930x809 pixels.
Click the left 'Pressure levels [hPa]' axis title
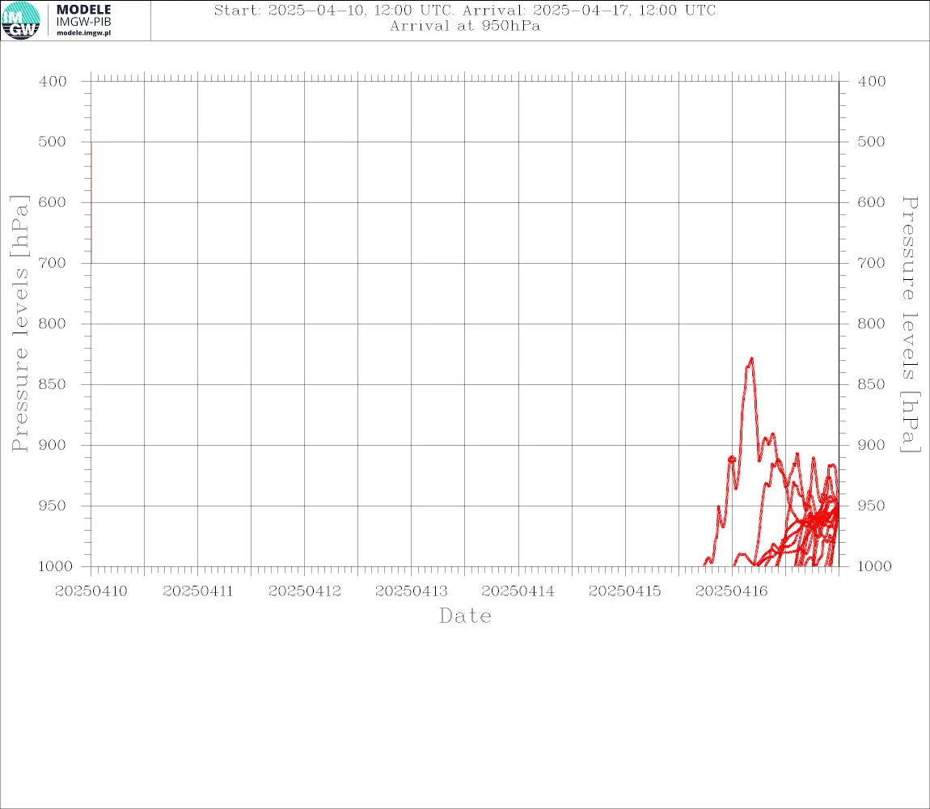(x=19, y=324)
